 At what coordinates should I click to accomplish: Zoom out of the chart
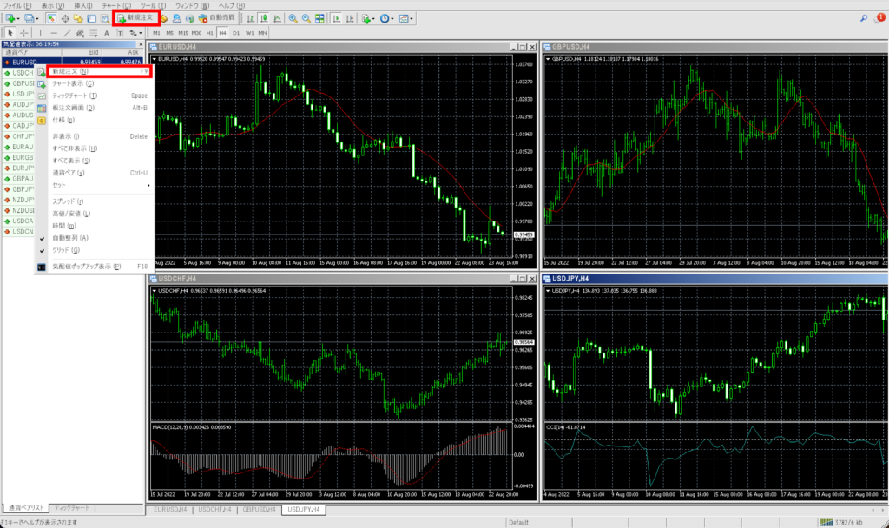[x=306, y=19]
